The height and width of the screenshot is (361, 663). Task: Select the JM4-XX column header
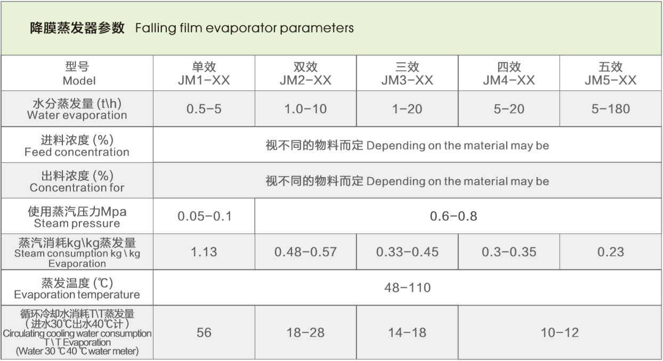pyautogui.click(x=509, y=73)
